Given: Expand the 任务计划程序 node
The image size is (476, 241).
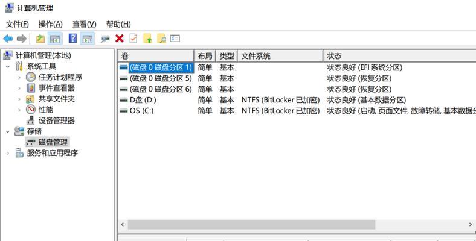Looking at the screenshot, I should (19, 78).
